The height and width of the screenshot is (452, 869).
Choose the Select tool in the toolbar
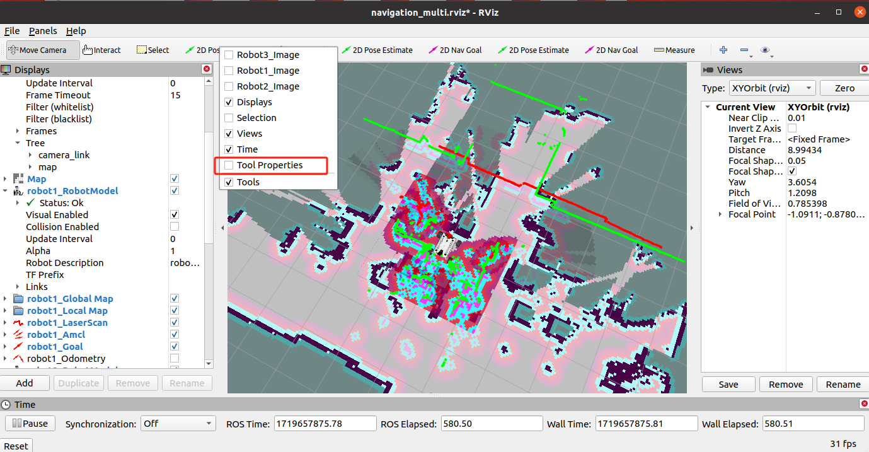pos(153,50)
